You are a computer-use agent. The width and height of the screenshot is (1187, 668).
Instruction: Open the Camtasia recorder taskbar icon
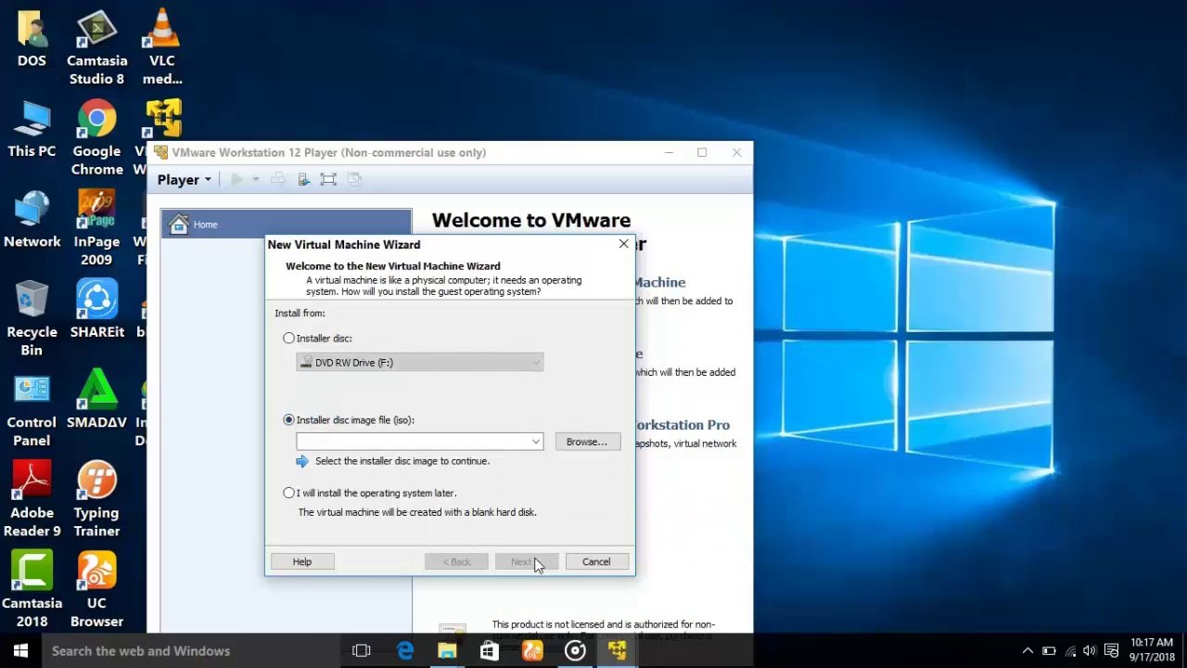point(575,650)
